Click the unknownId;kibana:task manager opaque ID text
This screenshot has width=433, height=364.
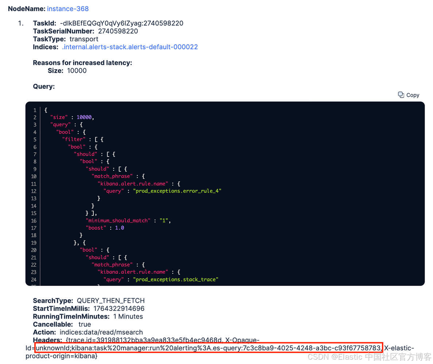click(x=208, y=348)
